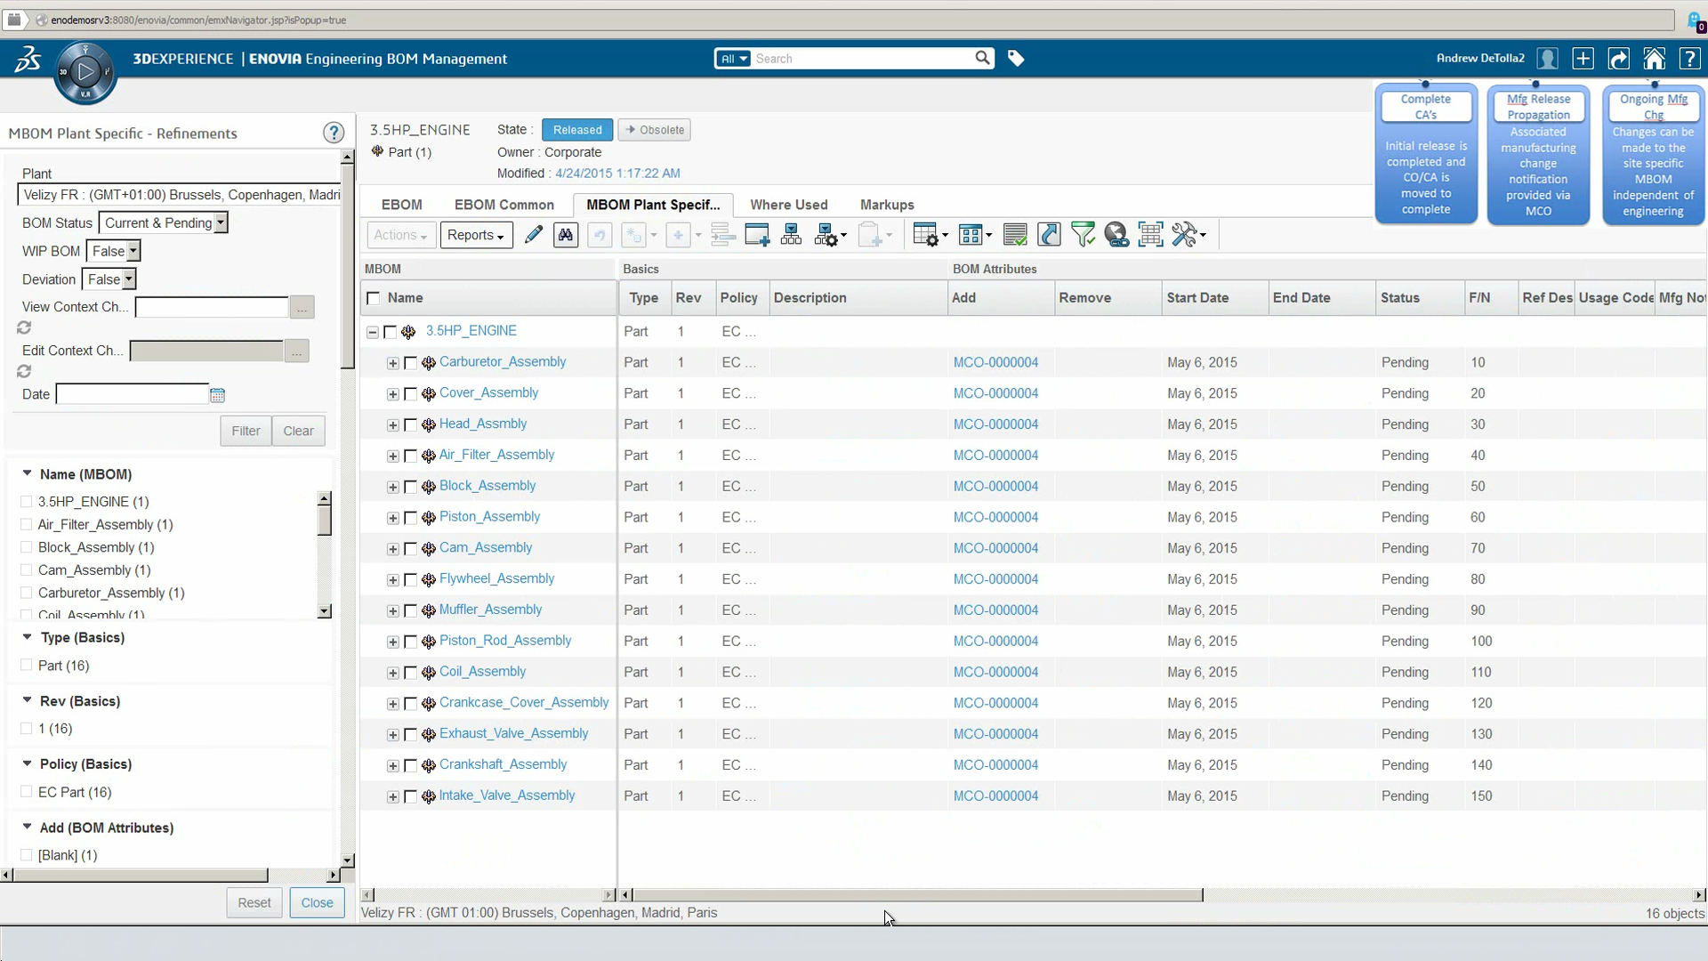
Task: Open the Deviation dropdown
Action: point(109,279)
